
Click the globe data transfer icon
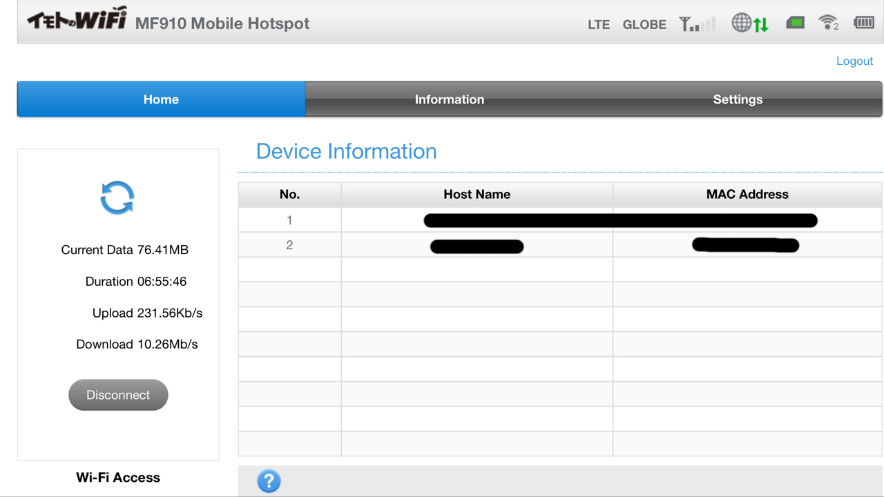click(750, 23)
